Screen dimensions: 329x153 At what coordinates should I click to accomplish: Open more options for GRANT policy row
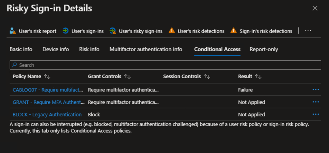pyautogui.click(x=315, y=102)
